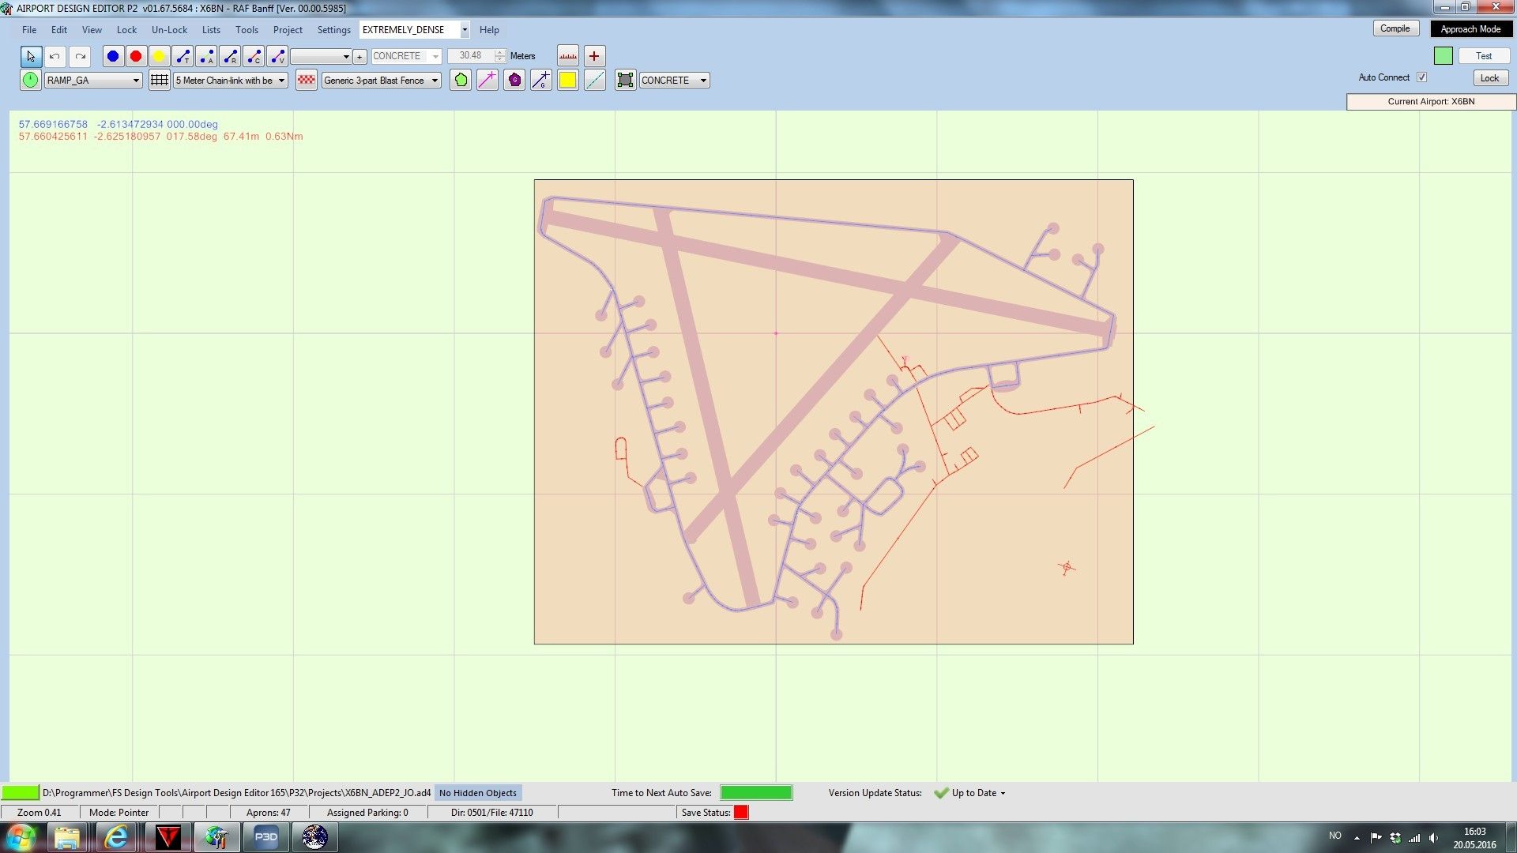Select the green polygon tool
This screenshot has width=1517, height=853.
point(461,80)
